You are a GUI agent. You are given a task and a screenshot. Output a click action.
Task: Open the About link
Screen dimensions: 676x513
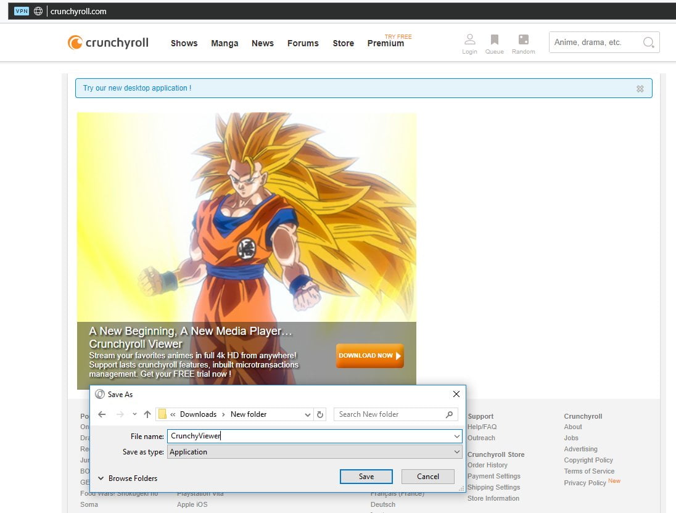573,427
